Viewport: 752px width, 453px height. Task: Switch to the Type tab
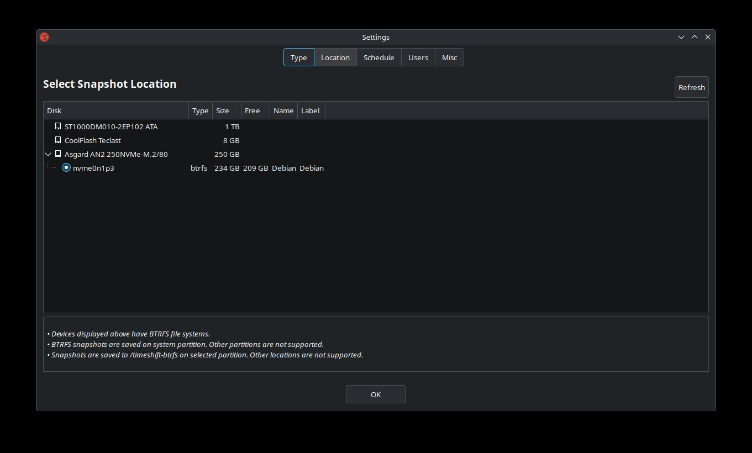pos(299,57)
